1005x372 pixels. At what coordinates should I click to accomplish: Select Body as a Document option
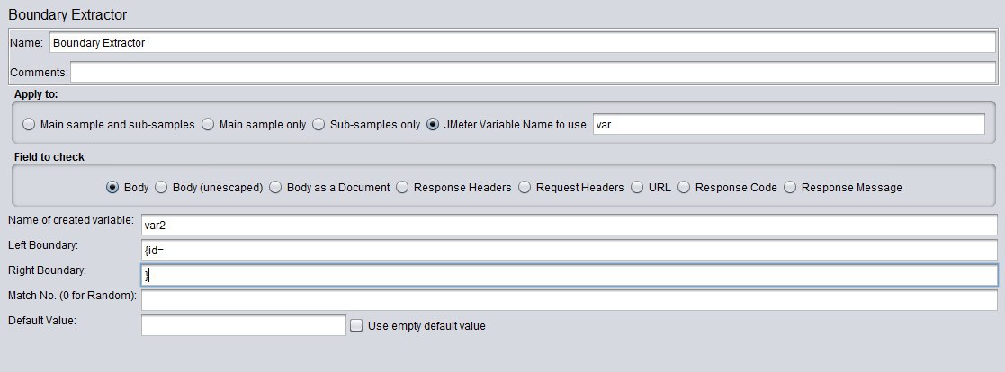275,188
